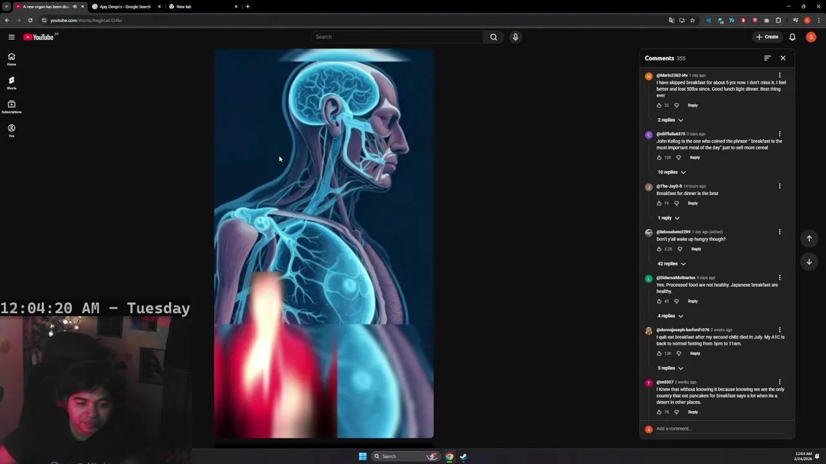Close the Comments panel

(783, 58)
